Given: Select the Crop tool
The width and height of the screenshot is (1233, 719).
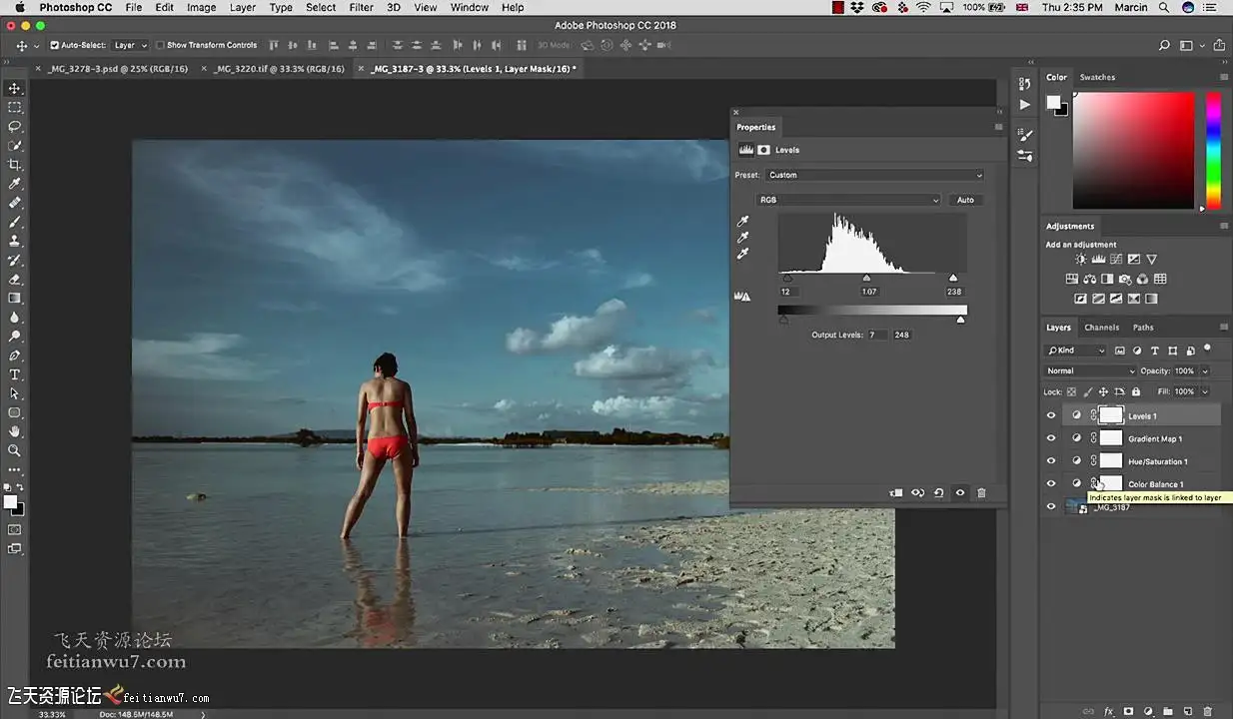Looking at the screenshot, I should [x=14, y=165].
